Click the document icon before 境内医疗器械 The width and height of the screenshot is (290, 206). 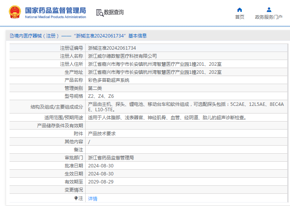click(x=11, y=36)
